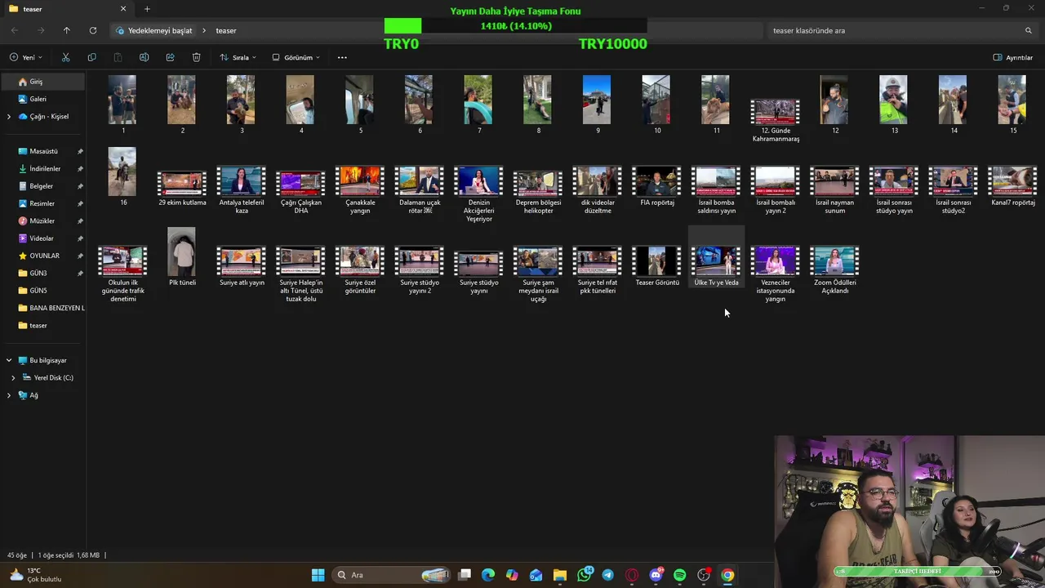
Task: Click the Up folder arrow
Action: coord(67,30)
